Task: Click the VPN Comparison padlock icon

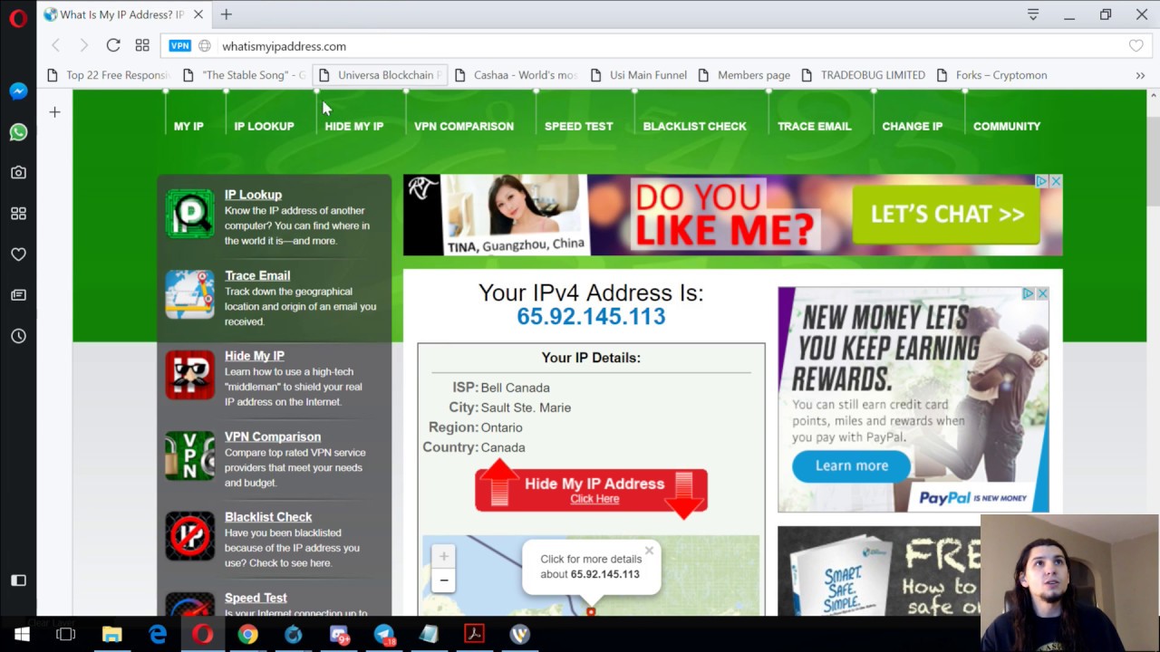Action: tap(190, 455)
